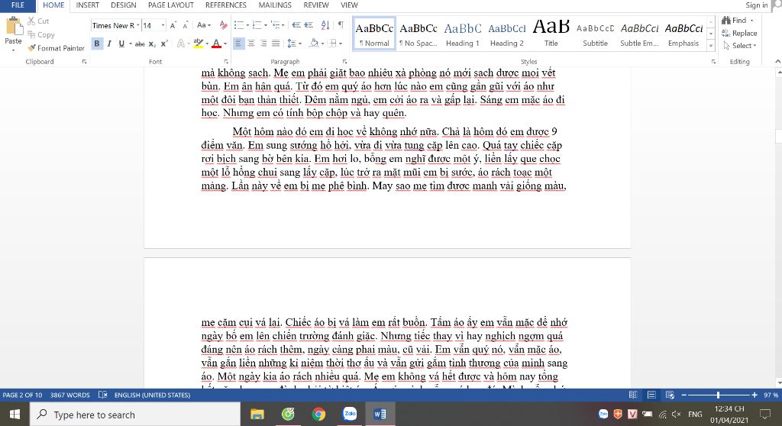Click the 3867 WORDS count
Screen dimensions: 782x426
coord(69,395)
